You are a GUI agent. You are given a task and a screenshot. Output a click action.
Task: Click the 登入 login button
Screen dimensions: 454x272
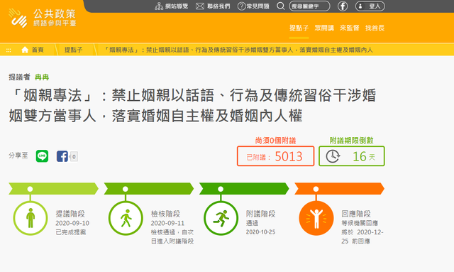tap(370, 6)
